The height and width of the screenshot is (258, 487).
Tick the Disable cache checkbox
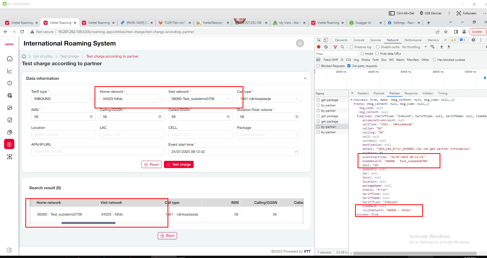click(378, 47)
